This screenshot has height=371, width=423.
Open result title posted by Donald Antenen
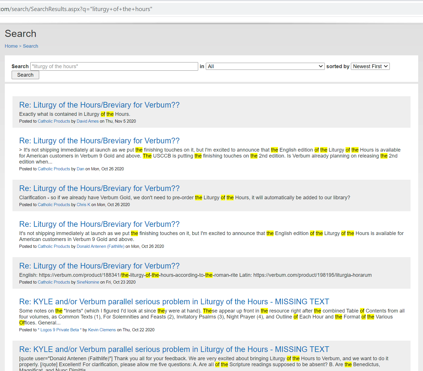[x=99, y=224]
